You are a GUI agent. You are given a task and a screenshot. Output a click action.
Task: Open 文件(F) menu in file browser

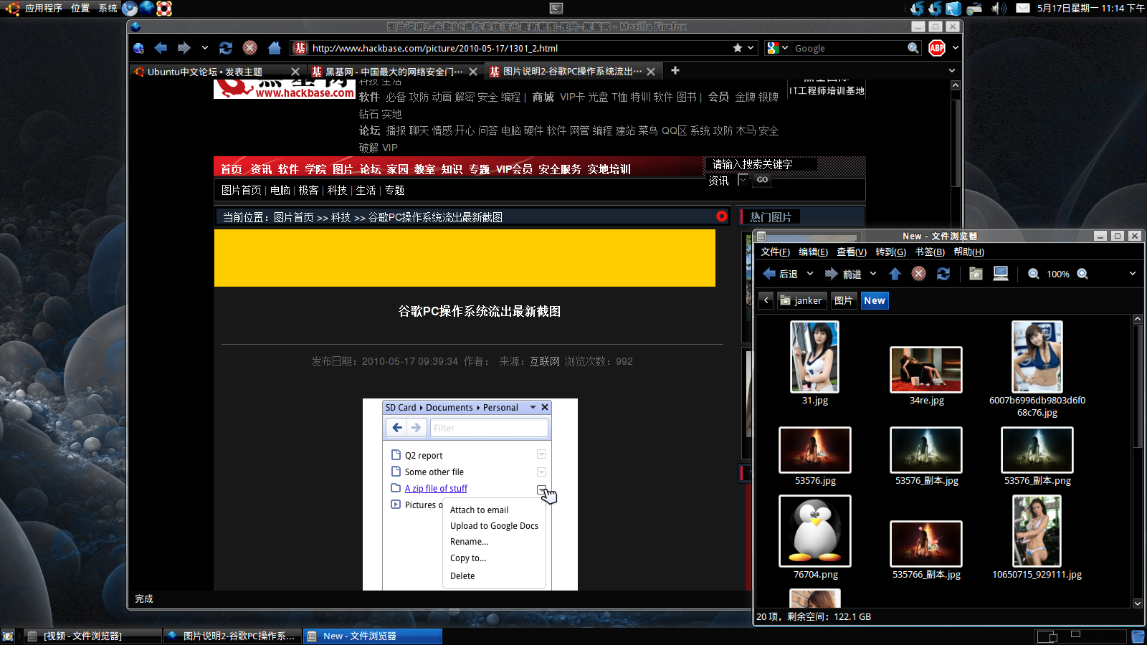775,252
